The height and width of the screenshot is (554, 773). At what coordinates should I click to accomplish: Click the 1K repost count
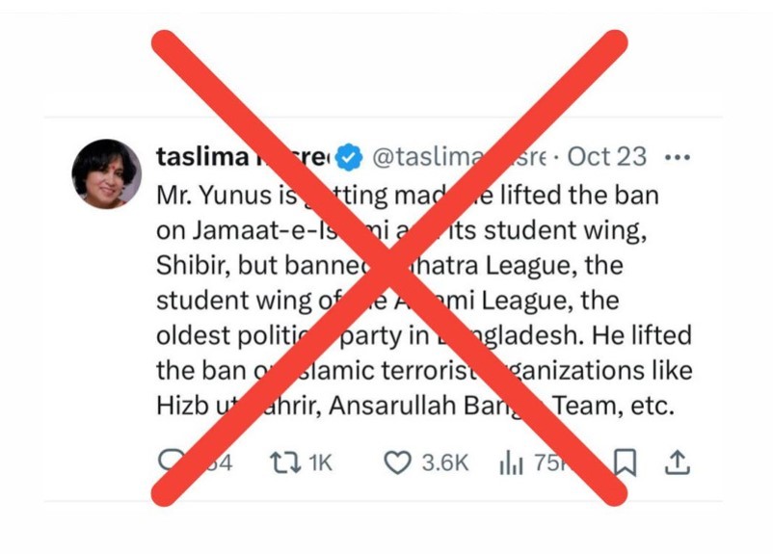321,462
